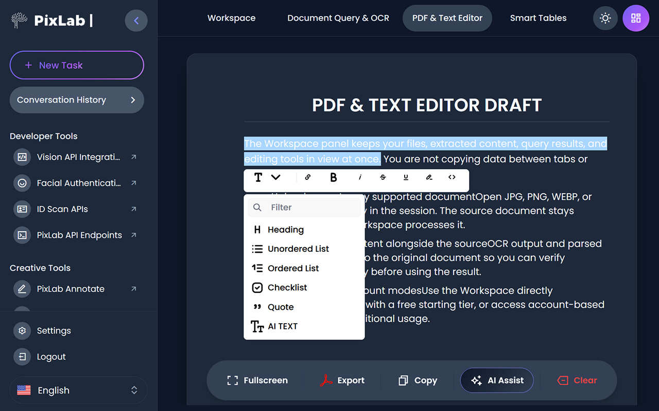The width and height of the screenshot is (659, 411).
Task: Clear the editor draft
Action: click(x=577, y=381)
